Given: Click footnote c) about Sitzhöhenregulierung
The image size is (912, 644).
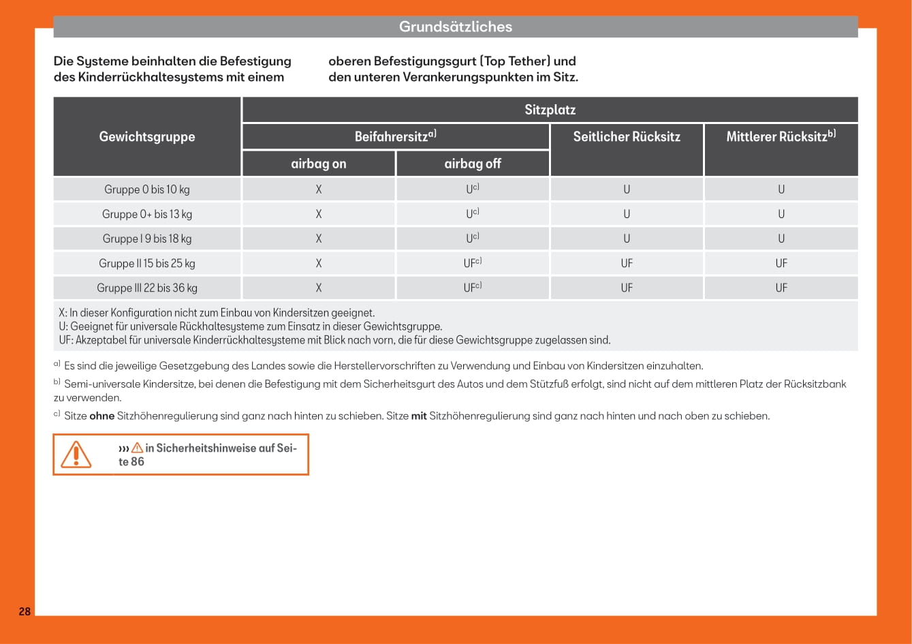Looking at the screenshot, I should (415, 416).
